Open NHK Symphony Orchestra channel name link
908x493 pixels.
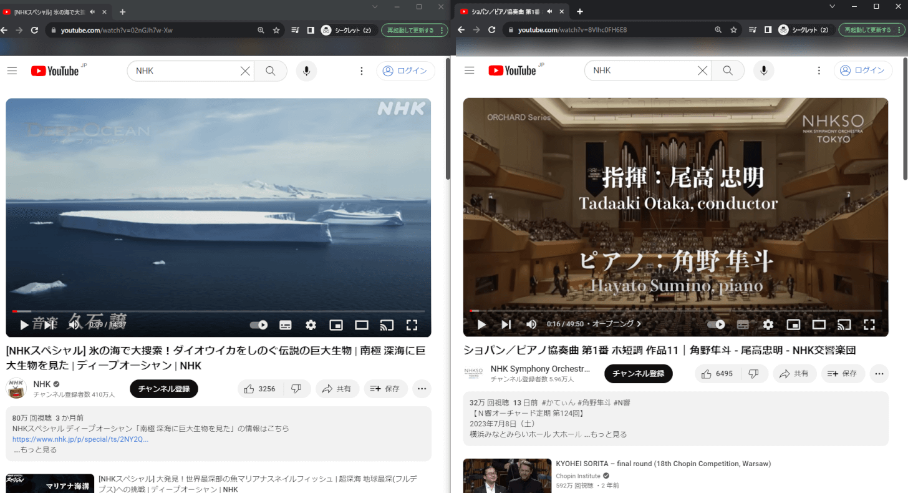point(540,368)
